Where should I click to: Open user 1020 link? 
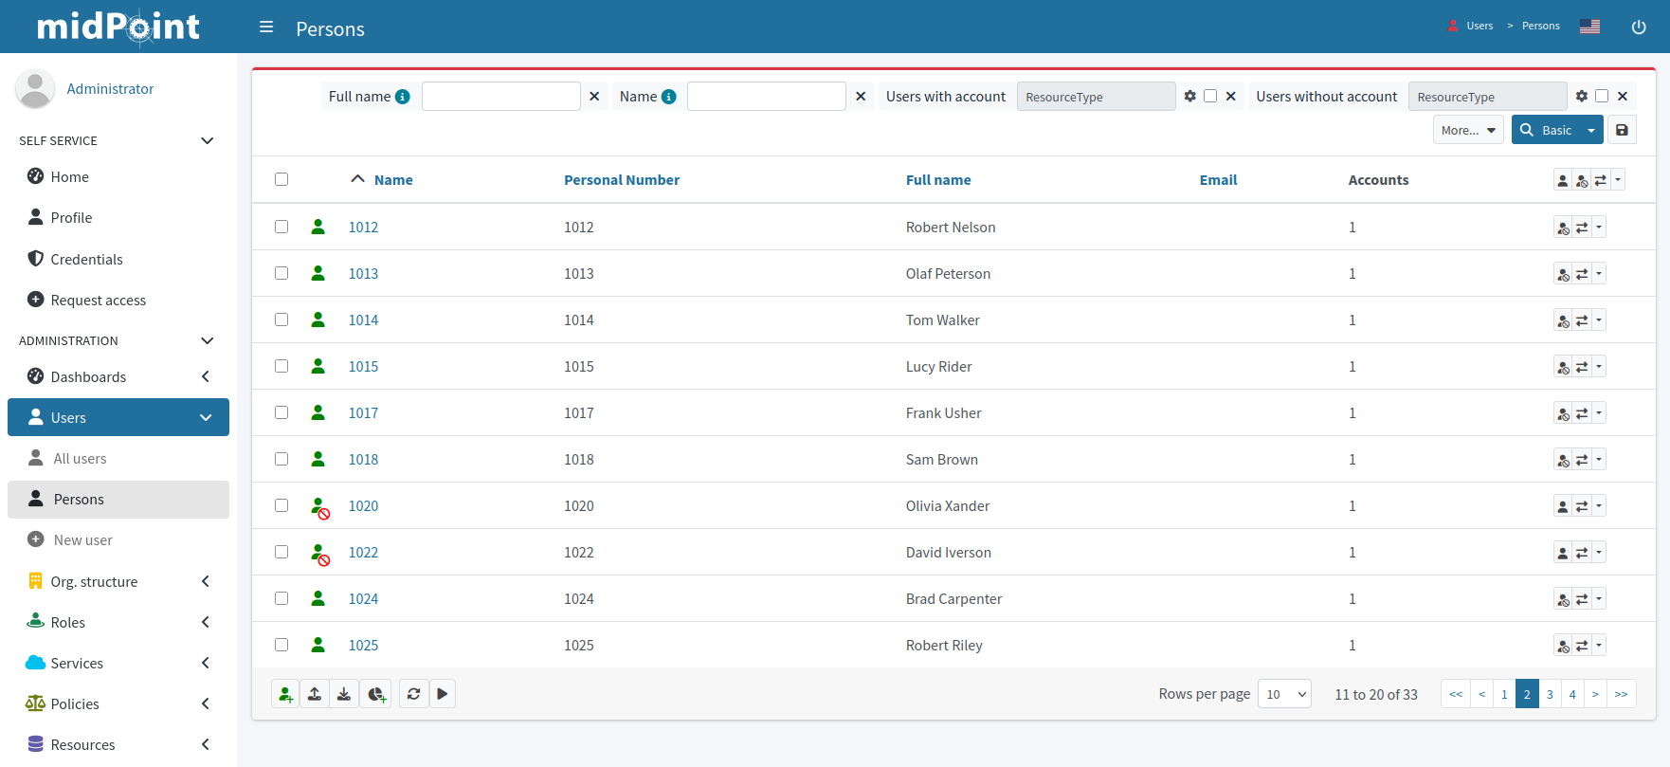coord(363,506)
